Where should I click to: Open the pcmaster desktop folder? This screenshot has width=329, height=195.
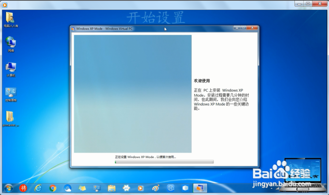click(x=11, y=119)
